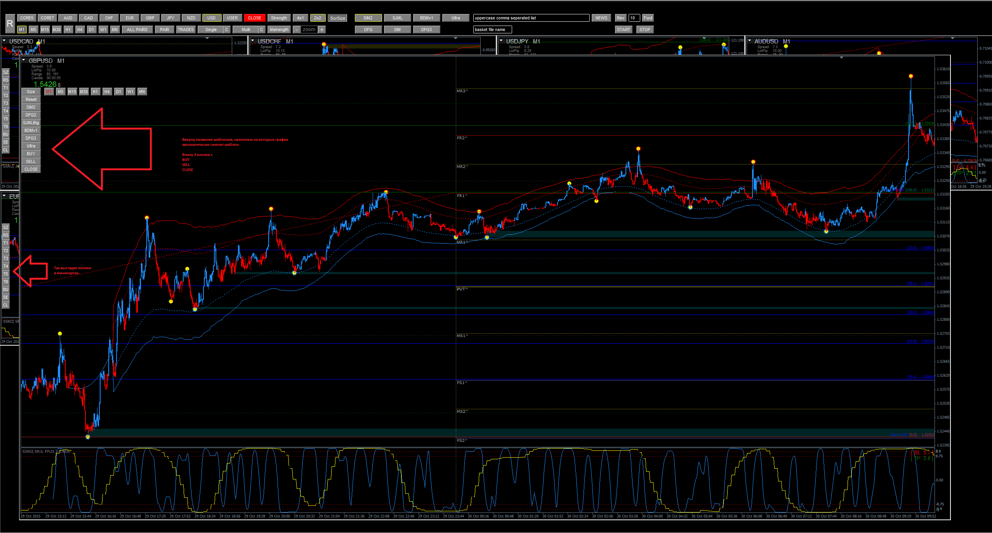Click the C button beside Multi
Image resolution: width=992 pixels, height=533 pixels.
(x=262, y=29)
